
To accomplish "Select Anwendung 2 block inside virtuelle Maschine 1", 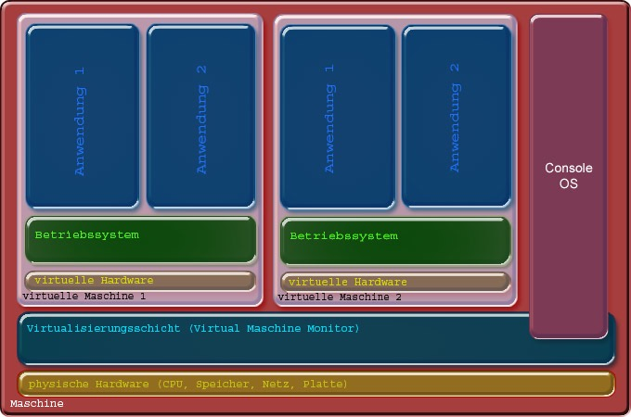I will coord(200,117).
